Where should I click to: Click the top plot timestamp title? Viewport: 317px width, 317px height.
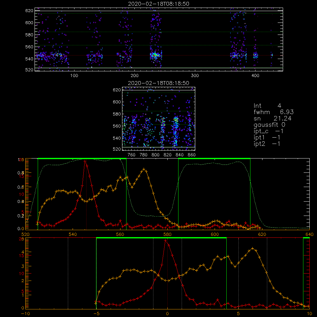159,4
